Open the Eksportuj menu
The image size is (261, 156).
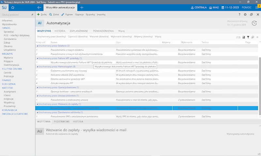click(90, 14)
